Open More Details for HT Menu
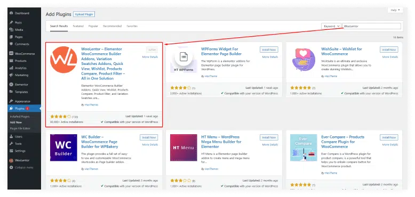The width and height of the screenshot is (415, 197). pyautogui.click(x=270, y=145)
